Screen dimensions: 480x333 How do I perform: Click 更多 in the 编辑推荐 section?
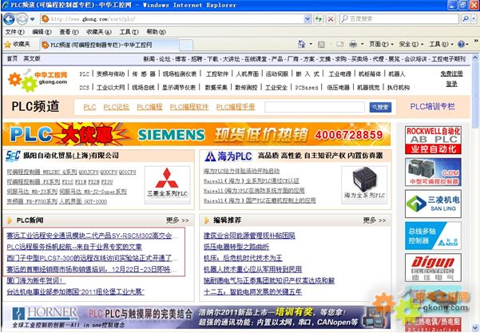pyautogui.click(x=375, y=220)
